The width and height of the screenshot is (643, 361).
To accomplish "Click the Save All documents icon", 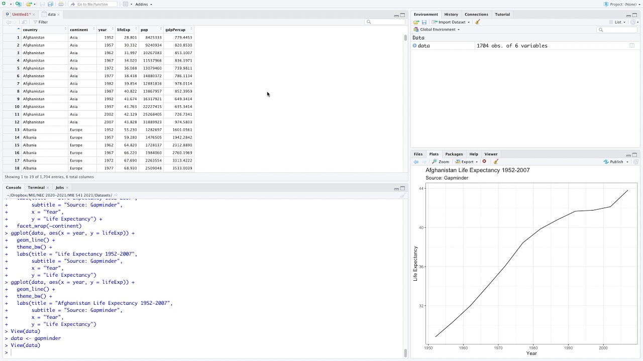I will point(50,4).
